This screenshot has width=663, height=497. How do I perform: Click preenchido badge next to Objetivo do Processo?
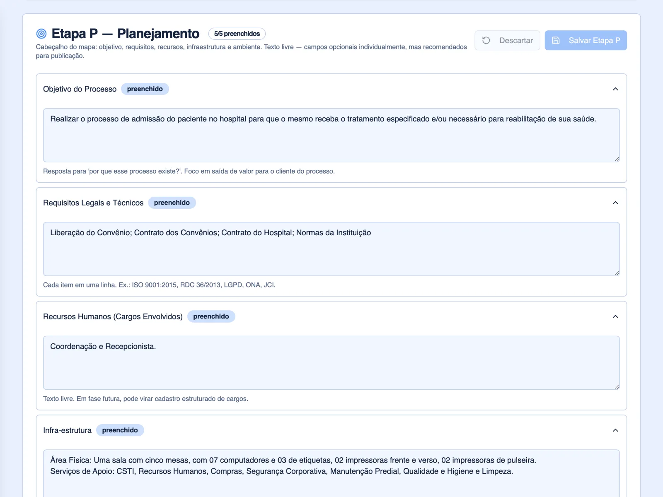point(145,89)
